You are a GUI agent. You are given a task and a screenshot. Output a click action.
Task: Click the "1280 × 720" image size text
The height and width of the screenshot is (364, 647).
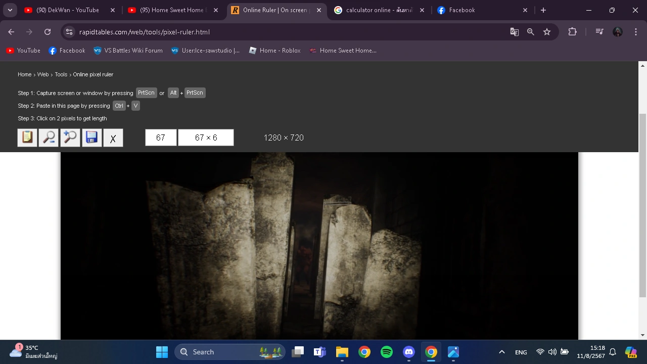coord(284,138)
